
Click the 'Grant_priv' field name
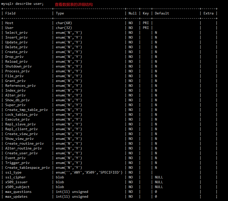point(15,81)
